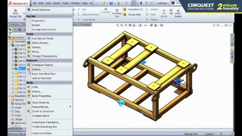Click the 'Editing Part' status bar text
This screenshot has height=136, width=242.
191,134
